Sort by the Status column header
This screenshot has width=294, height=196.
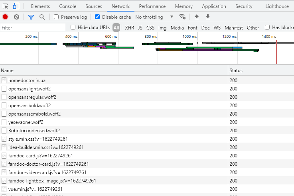tap(261, 71)
